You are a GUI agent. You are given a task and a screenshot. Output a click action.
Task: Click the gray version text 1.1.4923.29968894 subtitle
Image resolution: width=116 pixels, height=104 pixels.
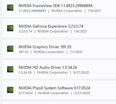pos(32,11)
